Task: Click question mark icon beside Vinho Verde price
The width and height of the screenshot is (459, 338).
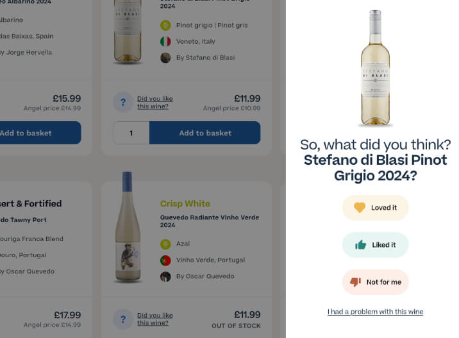Action: coord(123,319)
